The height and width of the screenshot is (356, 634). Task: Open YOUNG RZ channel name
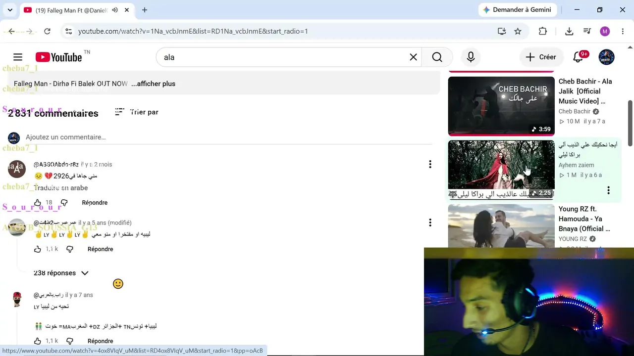tap(573, 239)
